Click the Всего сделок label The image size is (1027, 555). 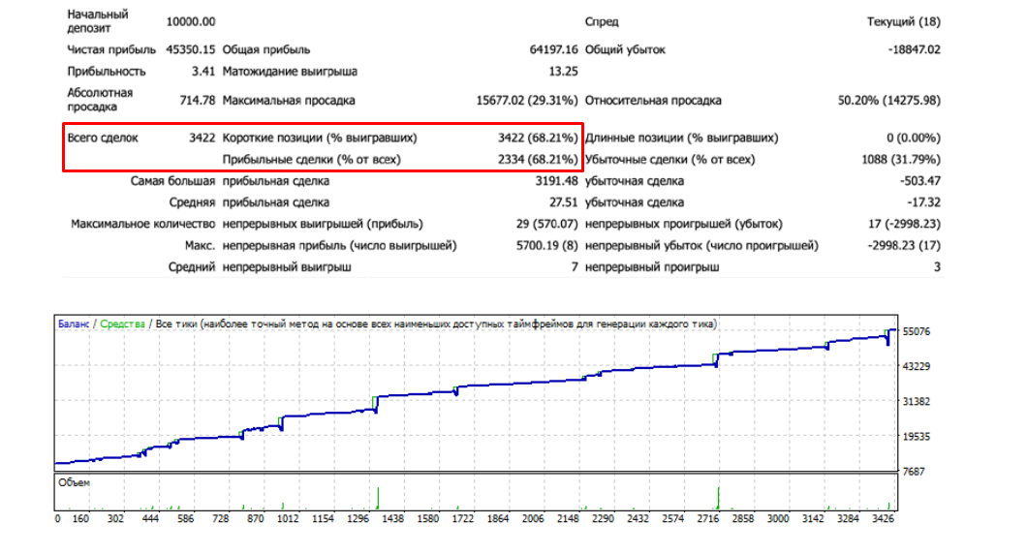(103, 138)
